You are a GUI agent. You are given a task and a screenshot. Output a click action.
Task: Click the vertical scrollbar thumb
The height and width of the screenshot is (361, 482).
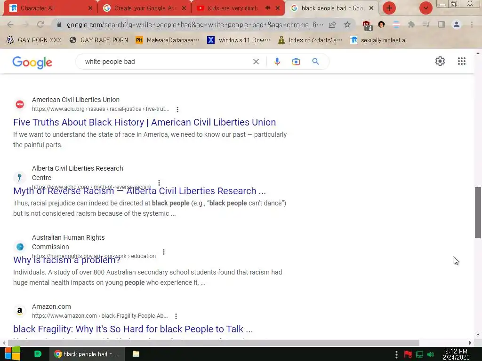coord(478,212)
